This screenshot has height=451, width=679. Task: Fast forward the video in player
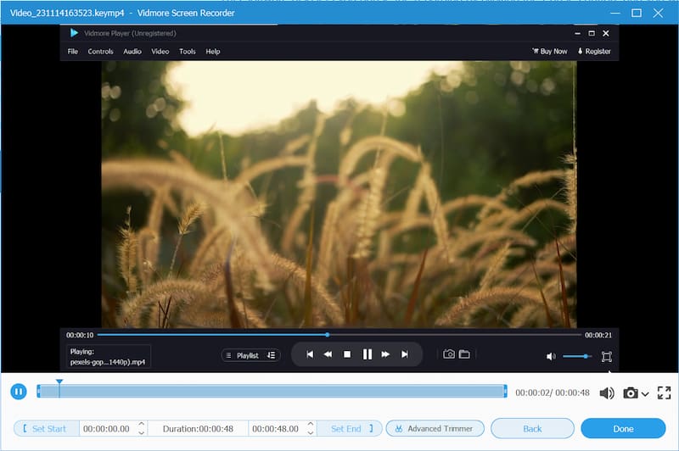(x=385, y=354)
